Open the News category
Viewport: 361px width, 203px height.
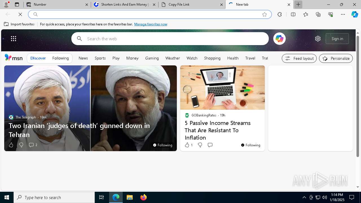coord(83,58)
